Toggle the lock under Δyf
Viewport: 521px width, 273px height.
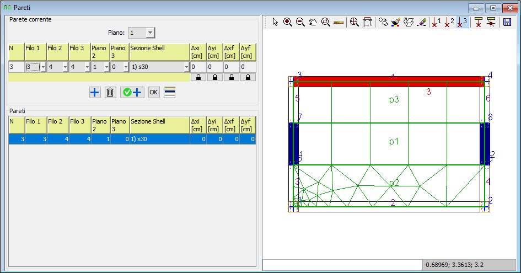point(248,78)
